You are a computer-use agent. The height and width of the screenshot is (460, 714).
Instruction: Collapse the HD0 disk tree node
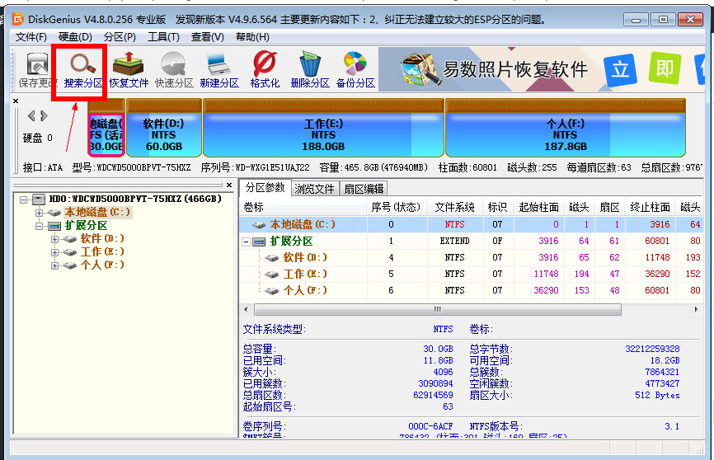[x=24, y=199]
